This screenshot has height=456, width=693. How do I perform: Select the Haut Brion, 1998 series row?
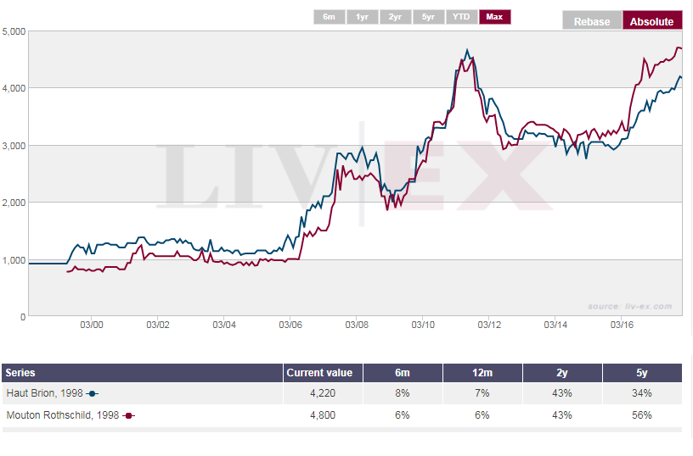pos(341,393)
